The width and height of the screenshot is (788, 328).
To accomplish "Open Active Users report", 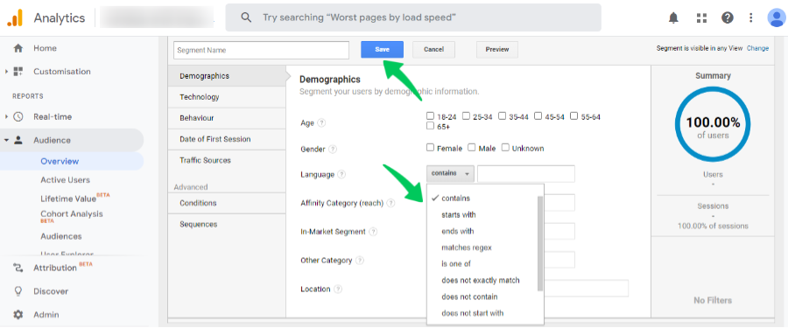I will point(66,180).
